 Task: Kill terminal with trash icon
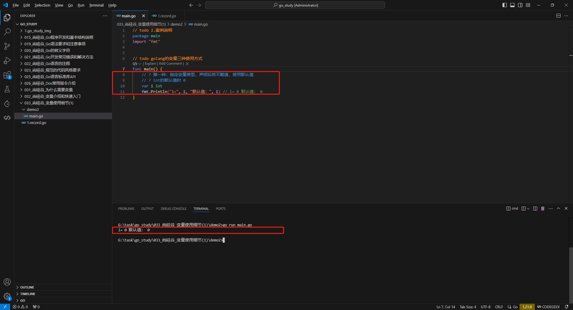[543, 209]
